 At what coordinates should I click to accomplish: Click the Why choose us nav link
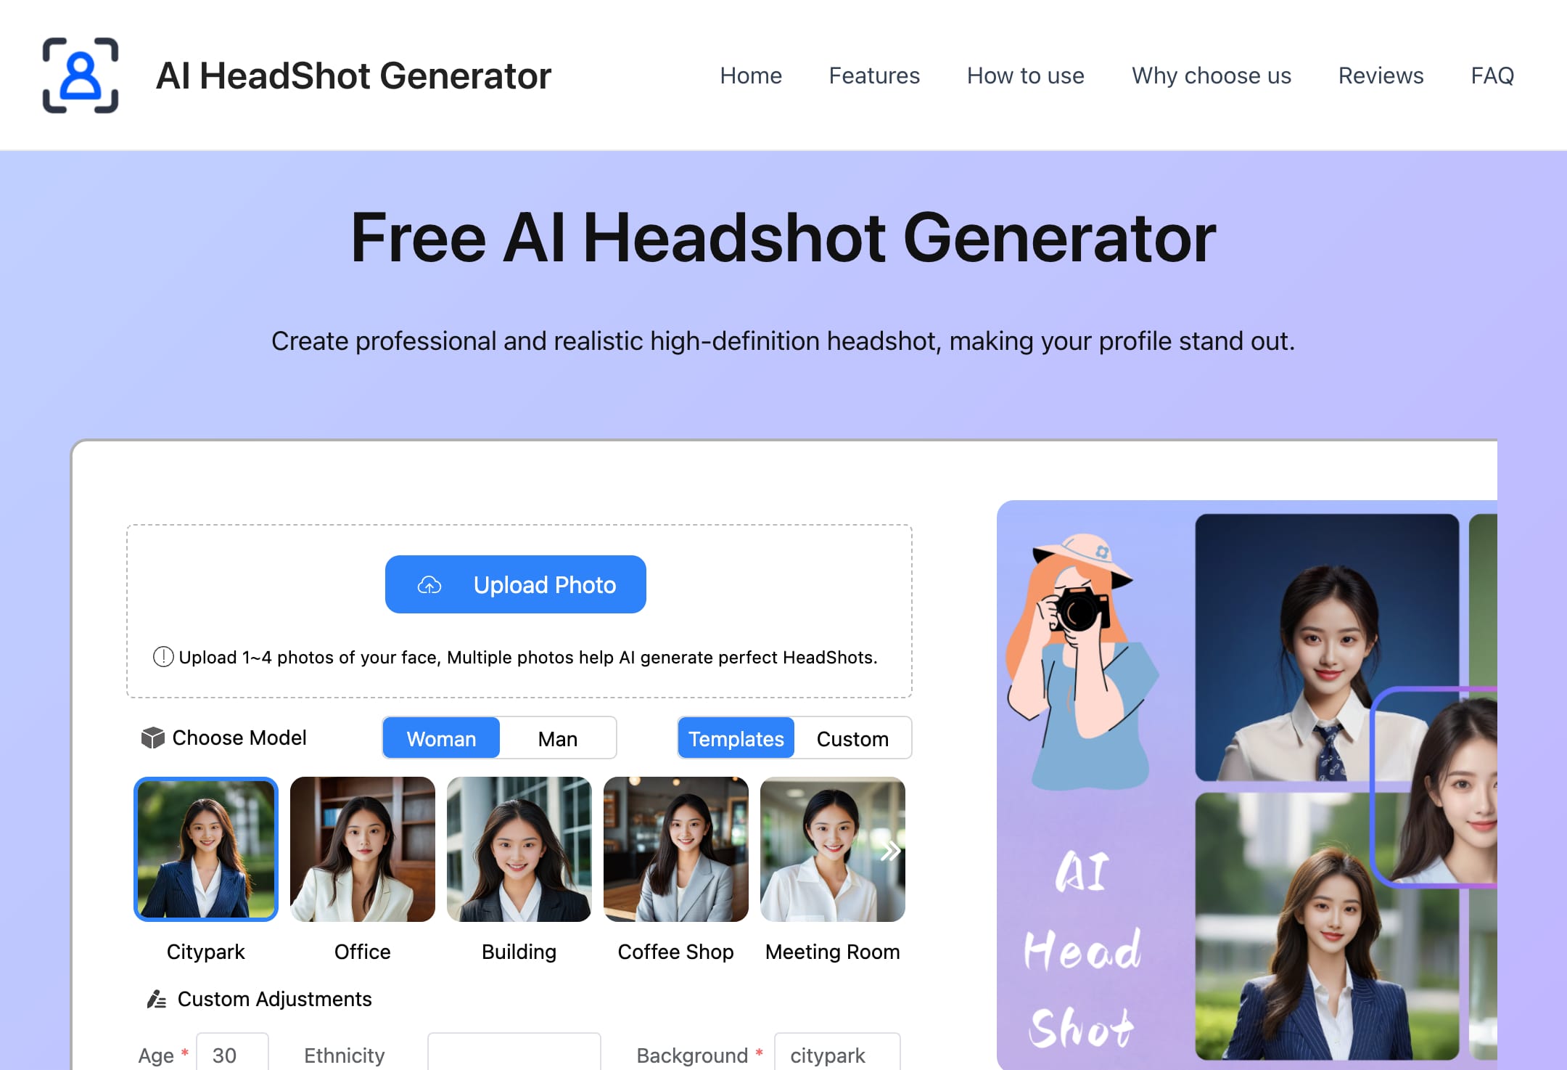[x=1211, y=75]
